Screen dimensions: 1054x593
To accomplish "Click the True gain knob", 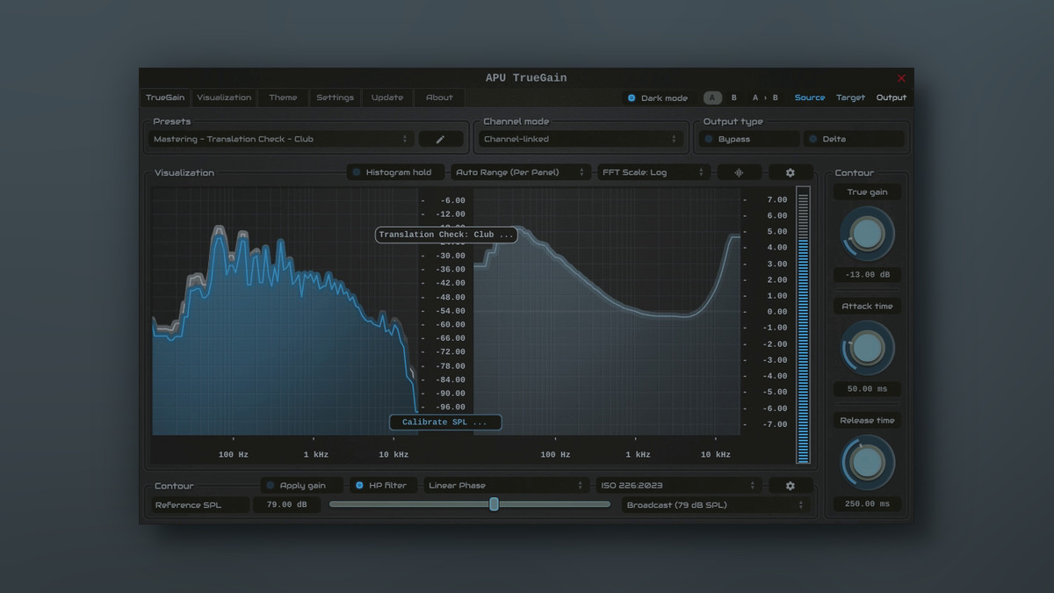I will pos(867,234).
